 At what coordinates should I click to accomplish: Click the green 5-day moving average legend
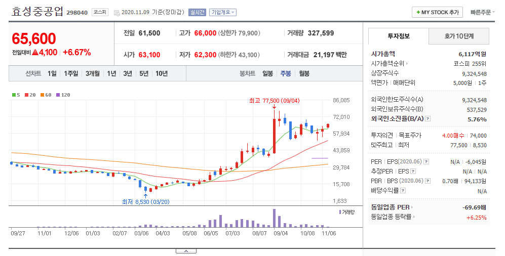pyautogui.click(x=16, y=95)
